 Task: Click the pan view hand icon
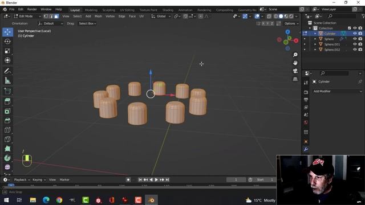point(295,63)
